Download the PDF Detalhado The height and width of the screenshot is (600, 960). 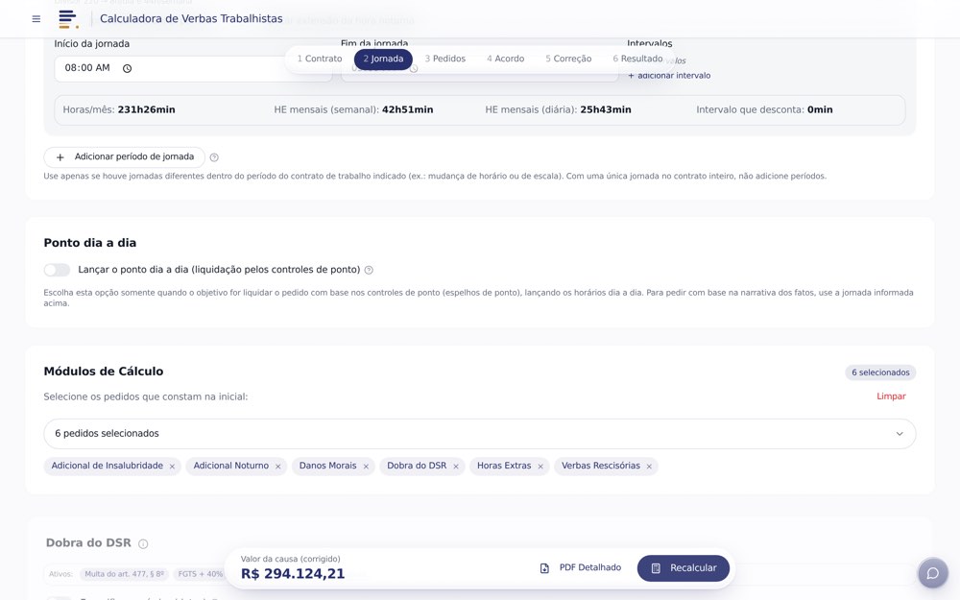(581, 568)
